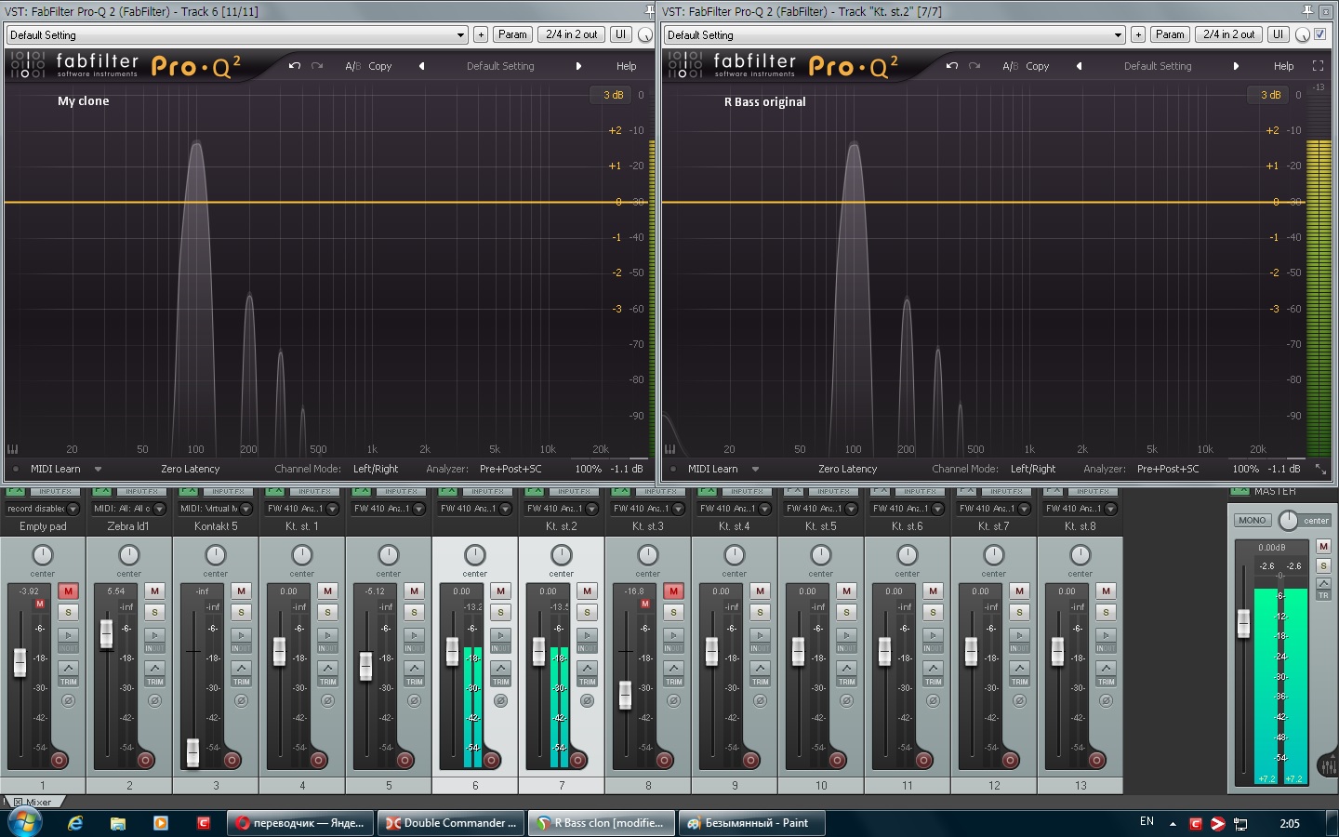Go to next preset in Kt. st.2 Pro-Q
The image size is (1339, 837).
point(1236,66)
